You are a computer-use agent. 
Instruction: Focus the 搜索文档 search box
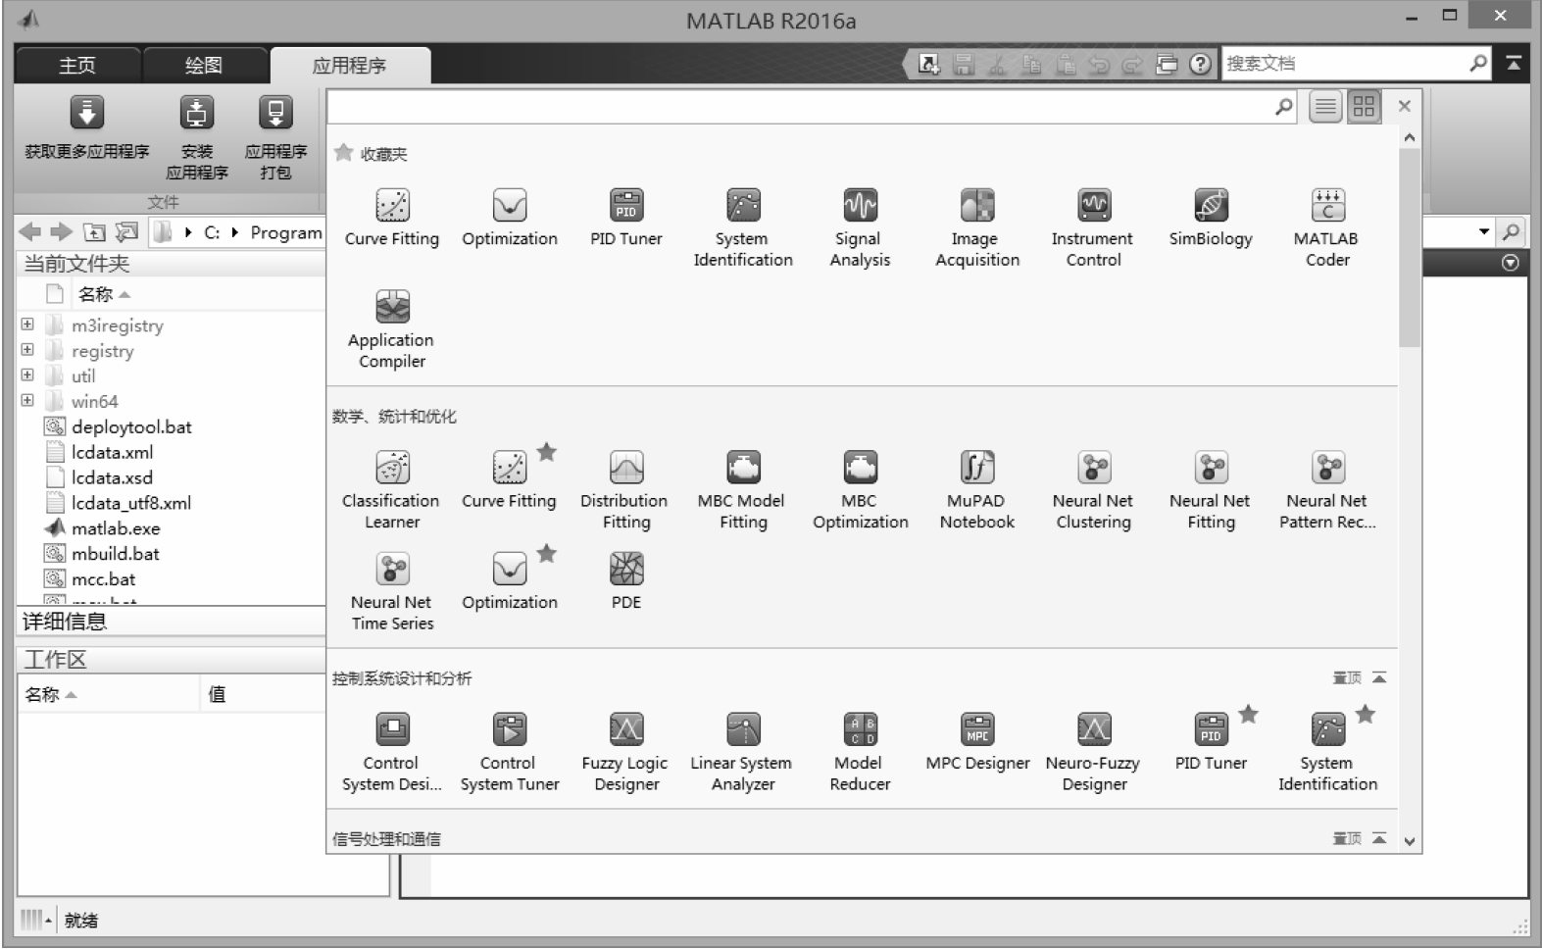1357,64
